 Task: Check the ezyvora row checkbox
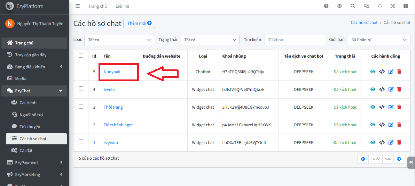tap(81, 142)
